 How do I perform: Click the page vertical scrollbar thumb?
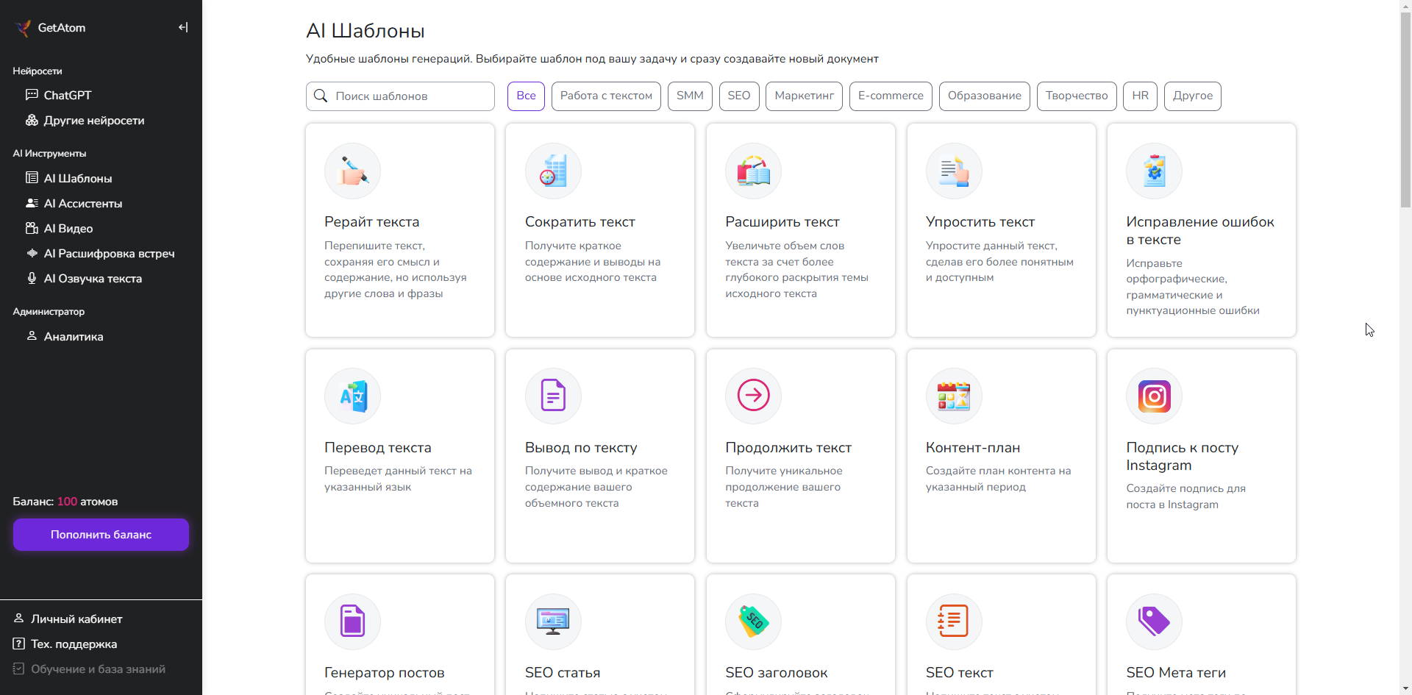point(1405,110)
